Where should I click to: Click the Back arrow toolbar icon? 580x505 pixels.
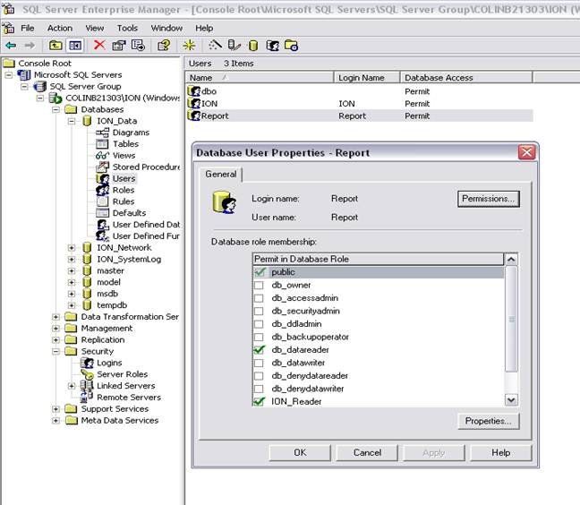pos(11,46)
